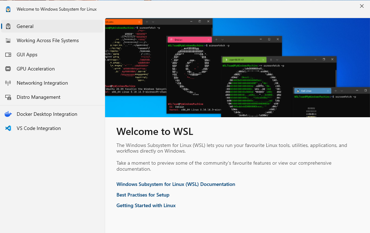
Task: Open the Windows Subsystem for Linux Documentation link
Action: [175, 184]
